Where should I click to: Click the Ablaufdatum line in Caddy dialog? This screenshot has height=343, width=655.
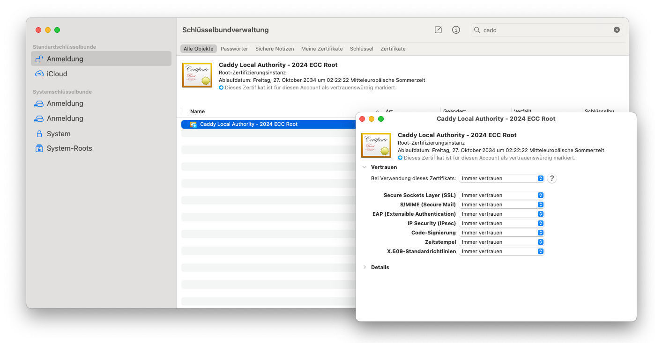(x=501, y=151)
